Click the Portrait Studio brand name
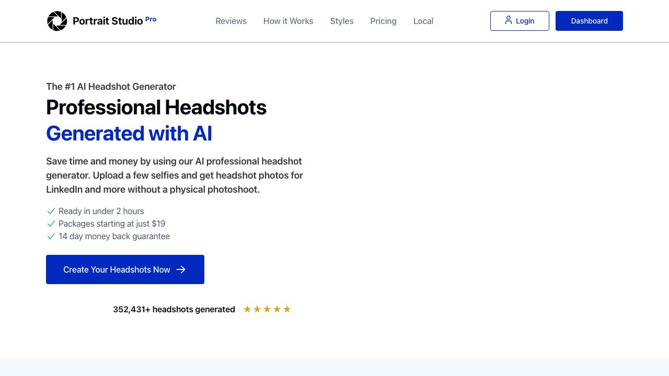669x376 pixels. [108, 21]
